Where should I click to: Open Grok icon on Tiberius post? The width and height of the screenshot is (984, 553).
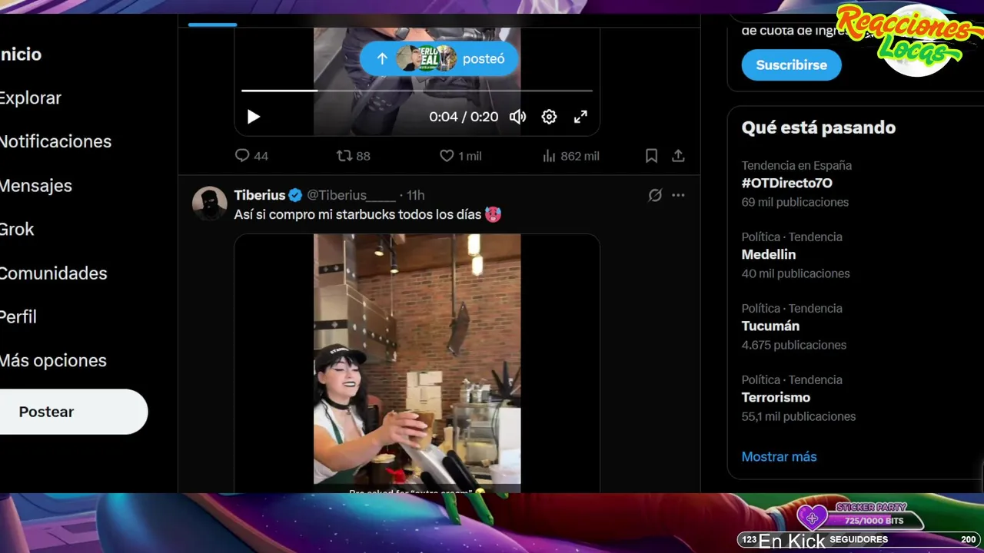coord(655,195)
